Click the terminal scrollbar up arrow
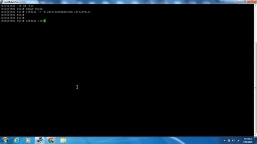Image resolution: width=257 pixels, height=144 pixels. [255, 6]
